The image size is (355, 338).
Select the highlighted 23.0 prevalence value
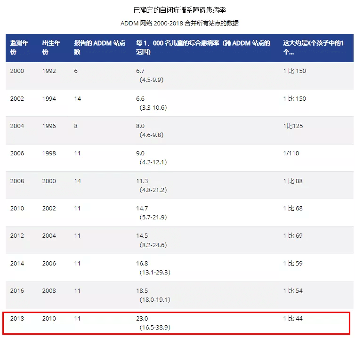[x=142, y=319]
